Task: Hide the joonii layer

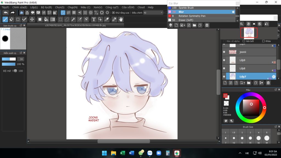Action: (224, 52)
